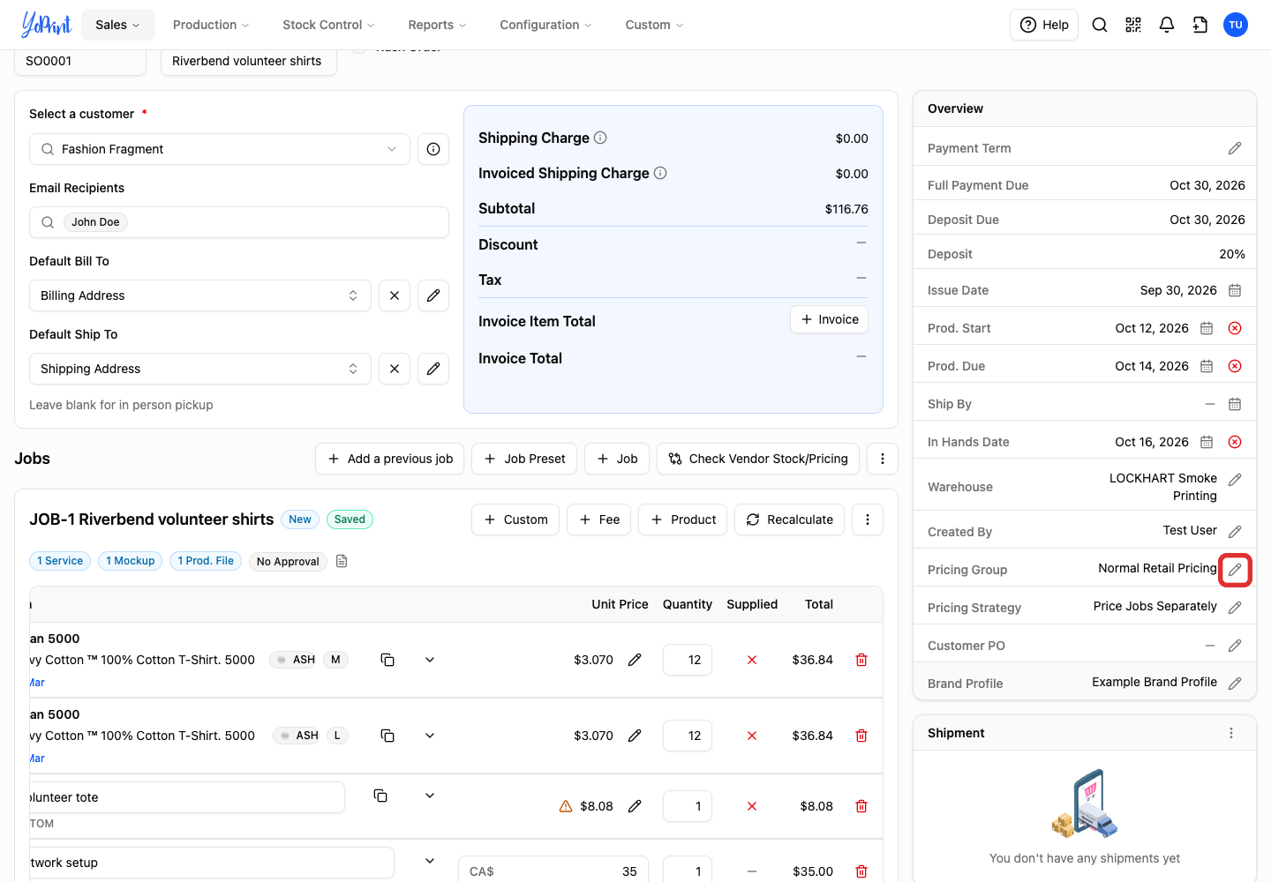Open the Fashion Fragment customer dropdown
The width and height of the screenshot is (1271, 882).
[220, 149]
